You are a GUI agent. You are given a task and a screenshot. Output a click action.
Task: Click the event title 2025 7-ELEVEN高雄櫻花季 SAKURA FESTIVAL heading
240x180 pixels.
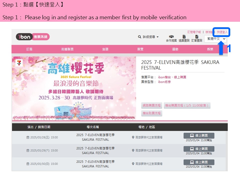pyautogui.click(x=180, y=65)
